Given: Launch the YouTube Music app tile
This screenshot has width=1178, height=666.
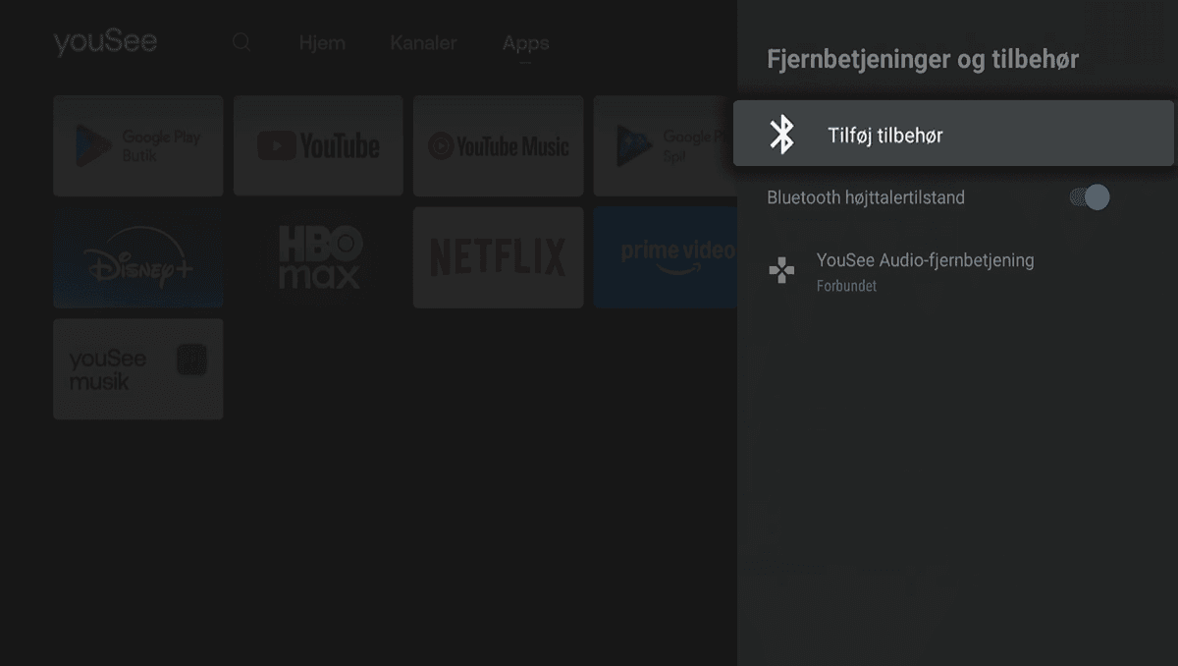Looking at the screenshot, I should [498, 145].
